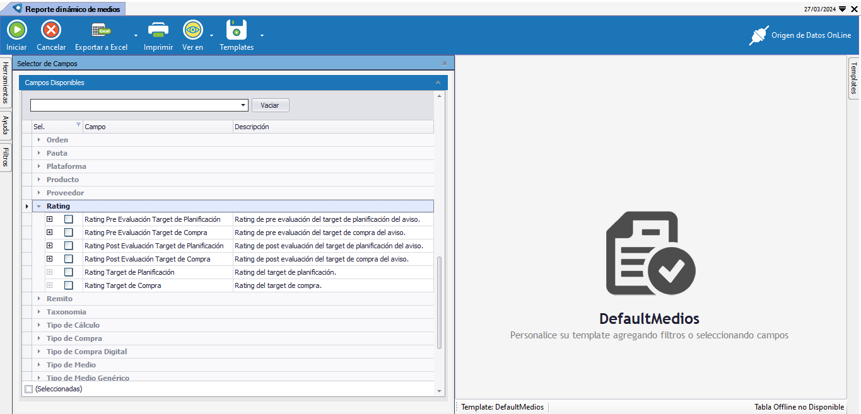Open the Herramientas side tab
The height and width of the screenshot is (414, 861).
click(6, 83)
